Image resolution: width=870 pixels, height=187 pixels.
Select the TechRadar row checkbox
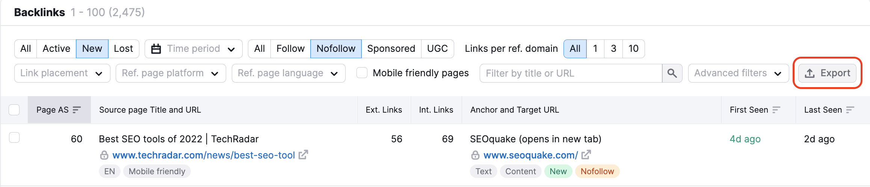pos(14,138)
